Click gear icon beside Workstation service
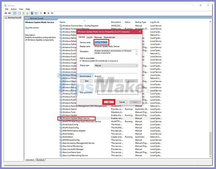 tap(61, 137)
